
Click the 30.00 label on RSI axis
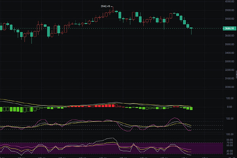229,154
